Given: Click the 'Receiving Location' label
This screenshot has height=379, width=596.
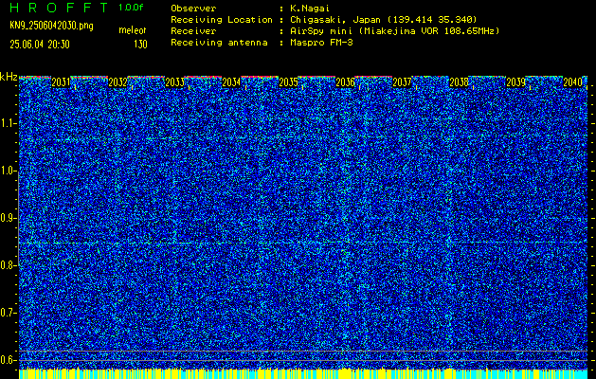Looking at the screenshot, I should pyautogui.click(x=222, y=20).
